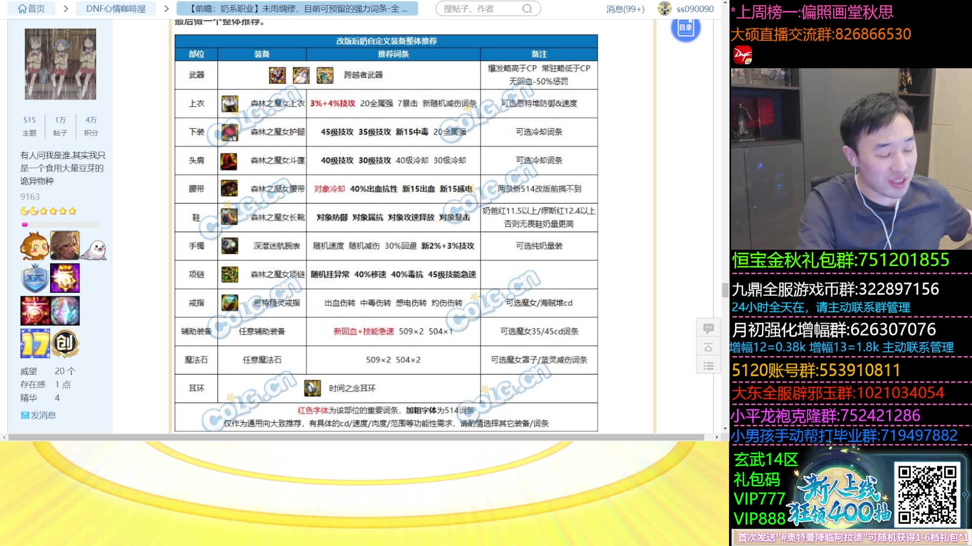Click the blue 目录 table-of-contents button
Image resolution: width=972 pixels, height=546 pixels.
pos(685,28)
